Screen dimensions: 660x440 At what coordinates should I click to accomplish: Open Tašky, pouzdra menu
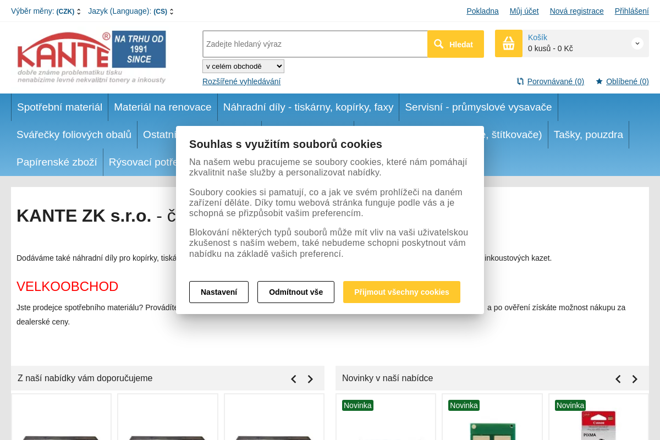(x=588, y=135)
